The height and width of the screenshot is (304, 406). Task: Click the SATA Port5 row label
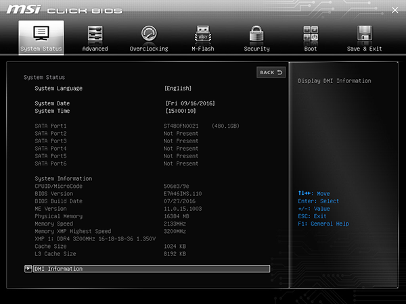point(51,156)
